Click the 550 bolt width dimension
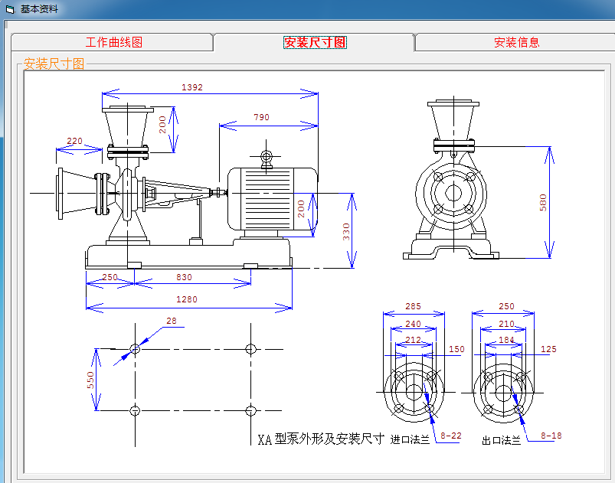615x483 pixels. pyautogui.click(x=90, y=380)
